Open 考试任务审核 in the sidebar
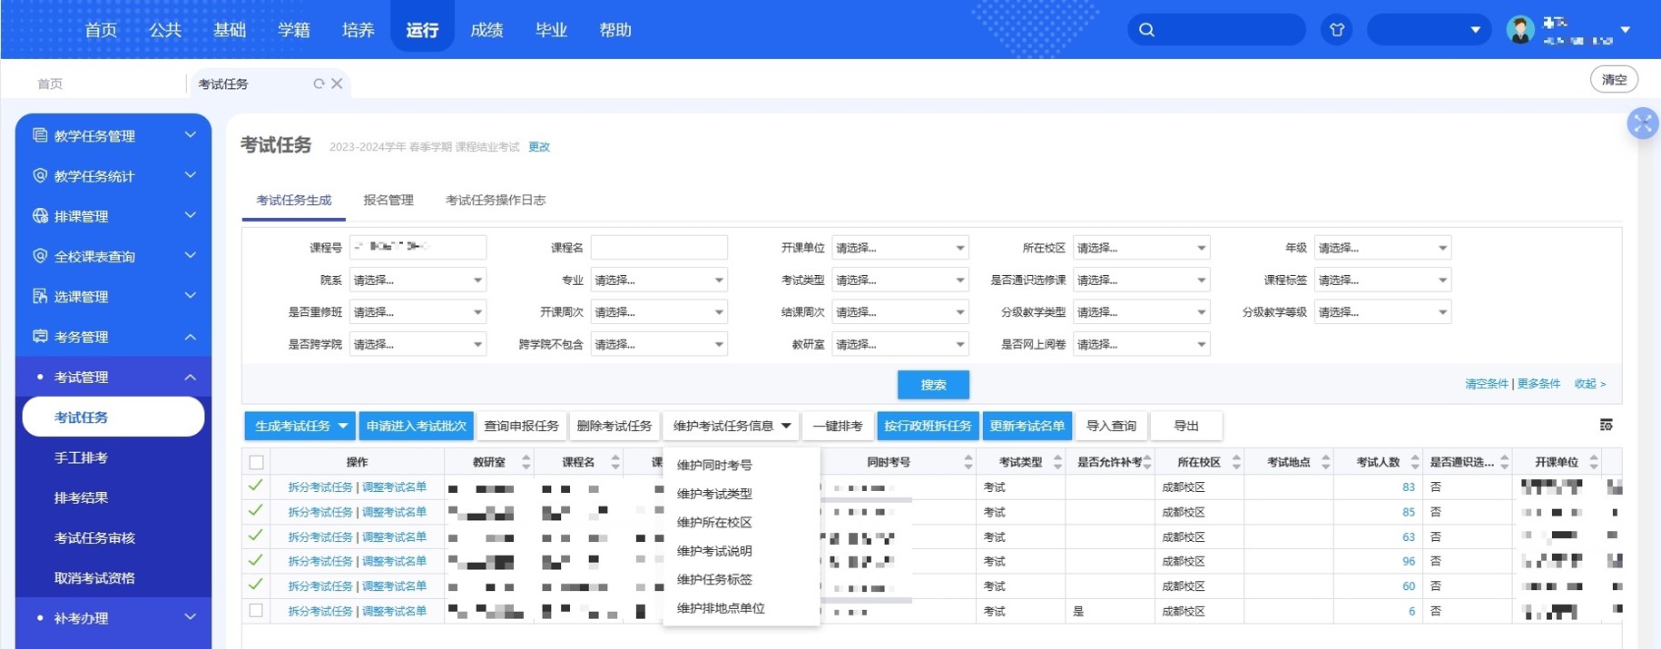 click(x=94, y=537)
